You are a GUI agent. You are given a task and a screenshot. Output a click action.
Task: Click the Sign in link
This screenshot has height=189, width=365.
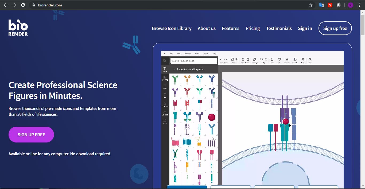tap(305, 28)
